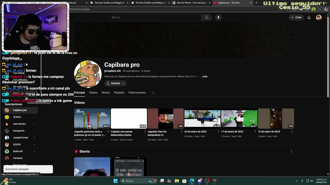Open Capítulo uno:sumas video thumbnail

click(x=129, y=118)
